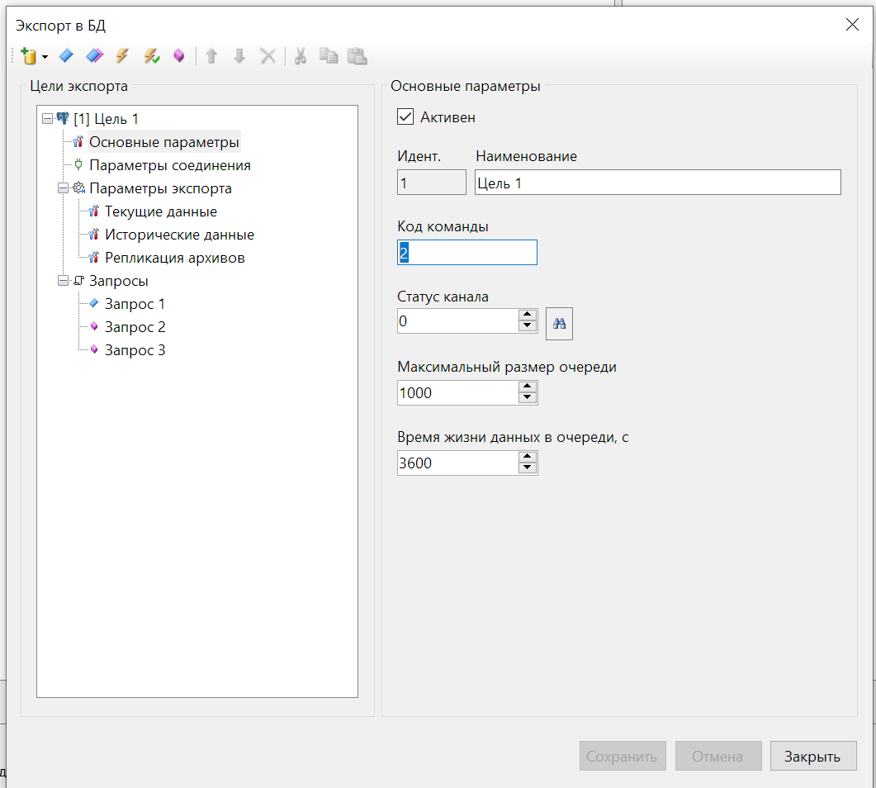Viewport: 876px width, 788px height.
Task: Open the add target dropdown arrow
Action: 45,57
